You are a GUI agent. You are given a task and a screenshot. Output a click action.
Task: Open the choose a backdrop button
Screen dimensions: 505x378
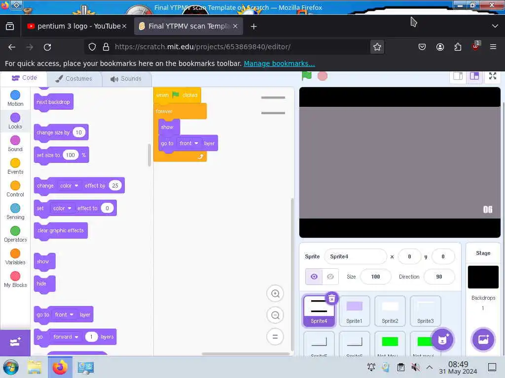tap(483, 340)
